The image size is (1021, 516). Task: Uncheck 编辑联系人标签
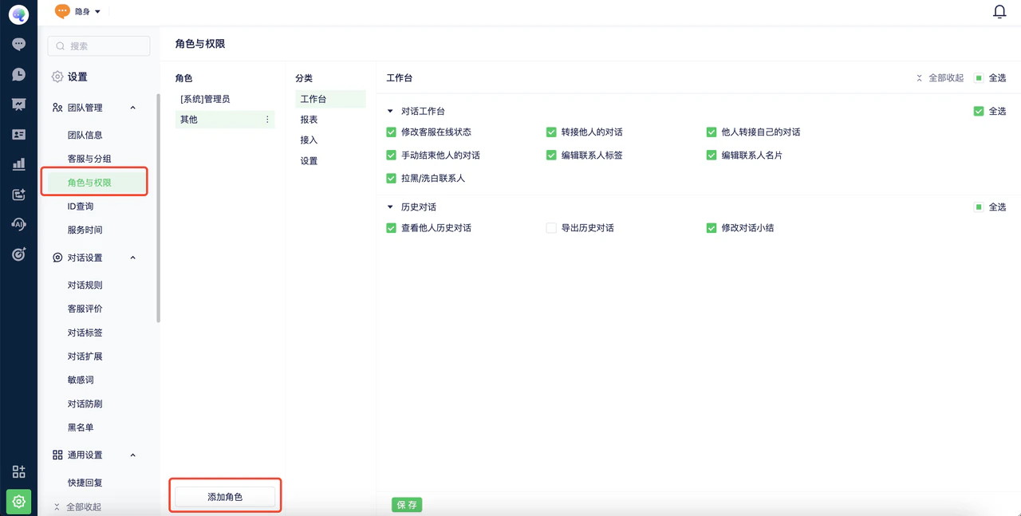tap(551, 156)
